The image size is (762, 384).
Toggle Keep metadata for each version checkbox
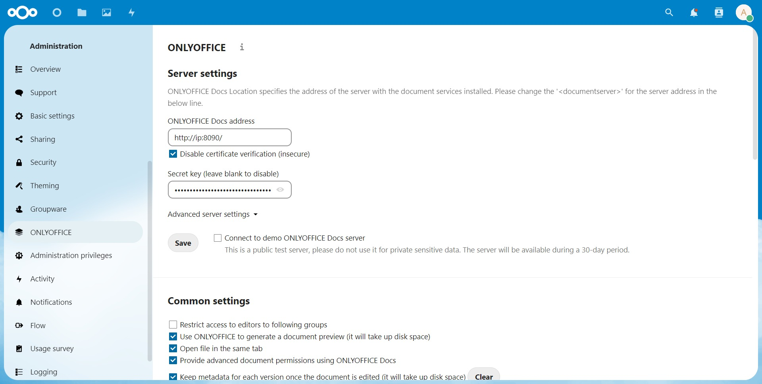173,376
